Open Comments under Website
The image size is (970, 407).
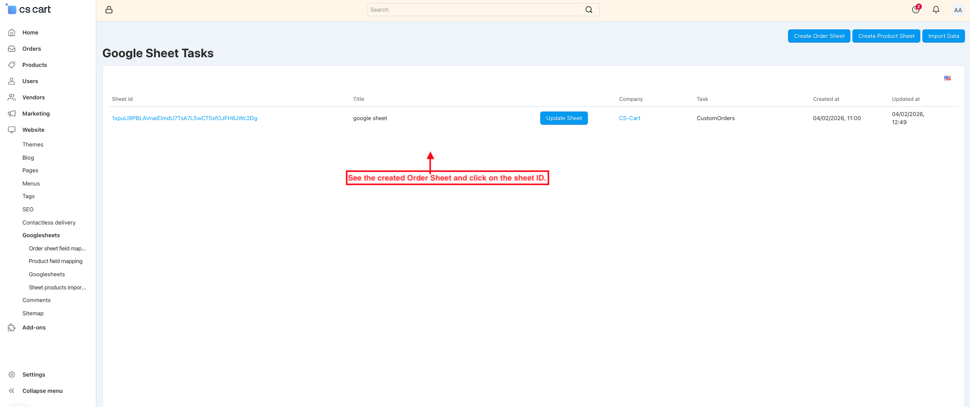(x=36, y=300)
